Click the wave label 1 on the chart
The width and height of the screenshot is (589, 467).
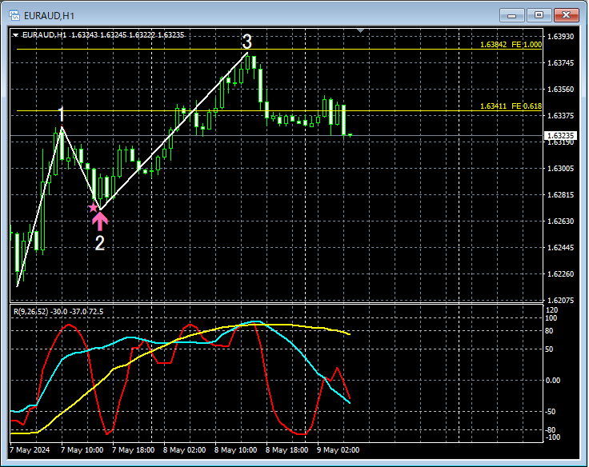point(62,114)
